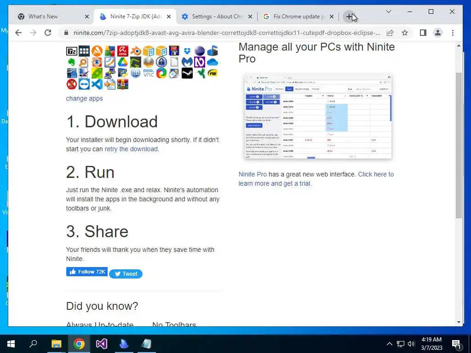Click the purple .NET icon
This screenshot has width=471, height=353.
[200, 62]
